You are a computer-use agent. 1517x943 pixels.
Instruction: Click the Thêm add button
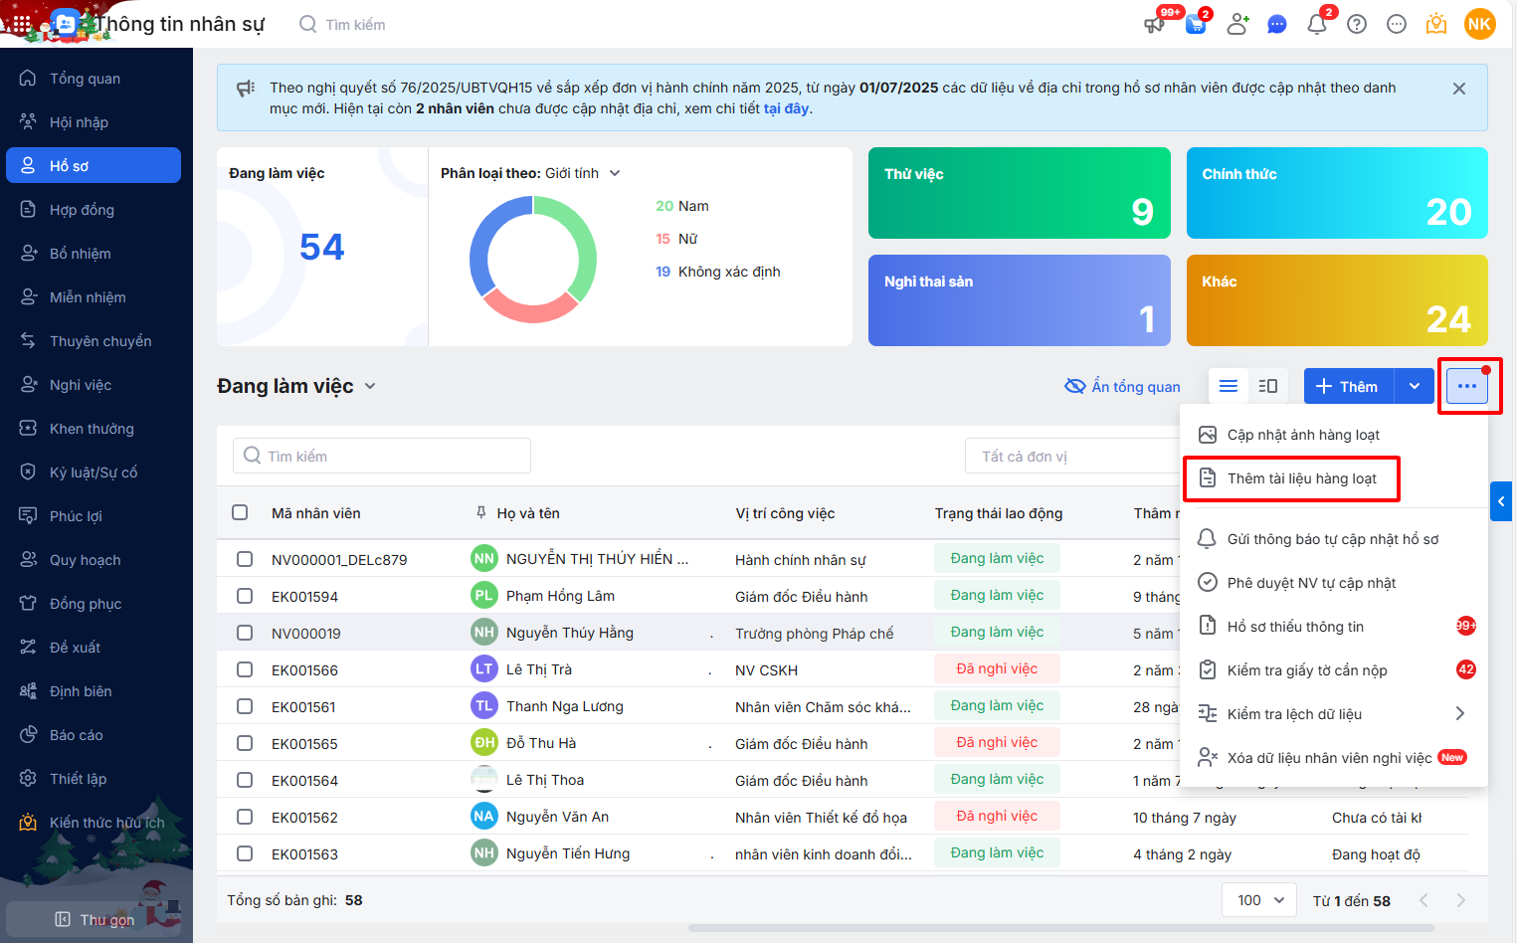[x=1348, y=386]
